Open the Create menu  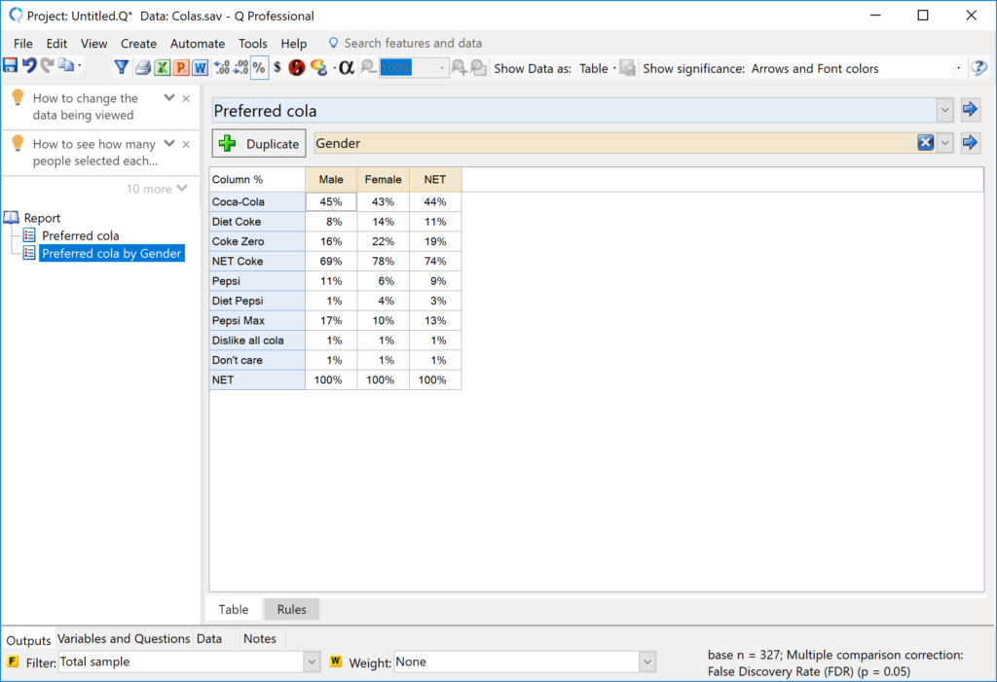[x=138, y=43]
